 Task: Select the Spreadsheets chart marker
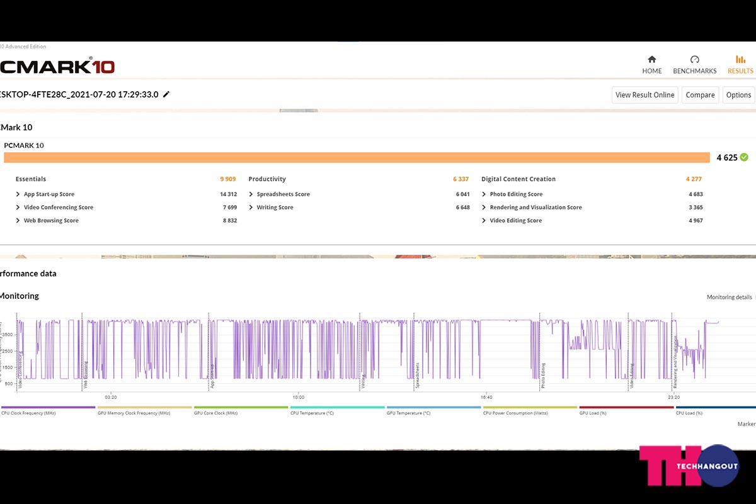point(417,374)
